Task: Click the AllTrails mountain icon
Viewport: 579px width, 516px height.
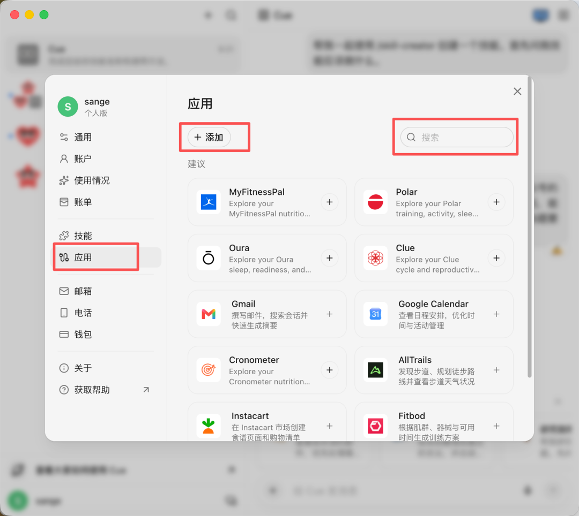Action: click(375, 370)
